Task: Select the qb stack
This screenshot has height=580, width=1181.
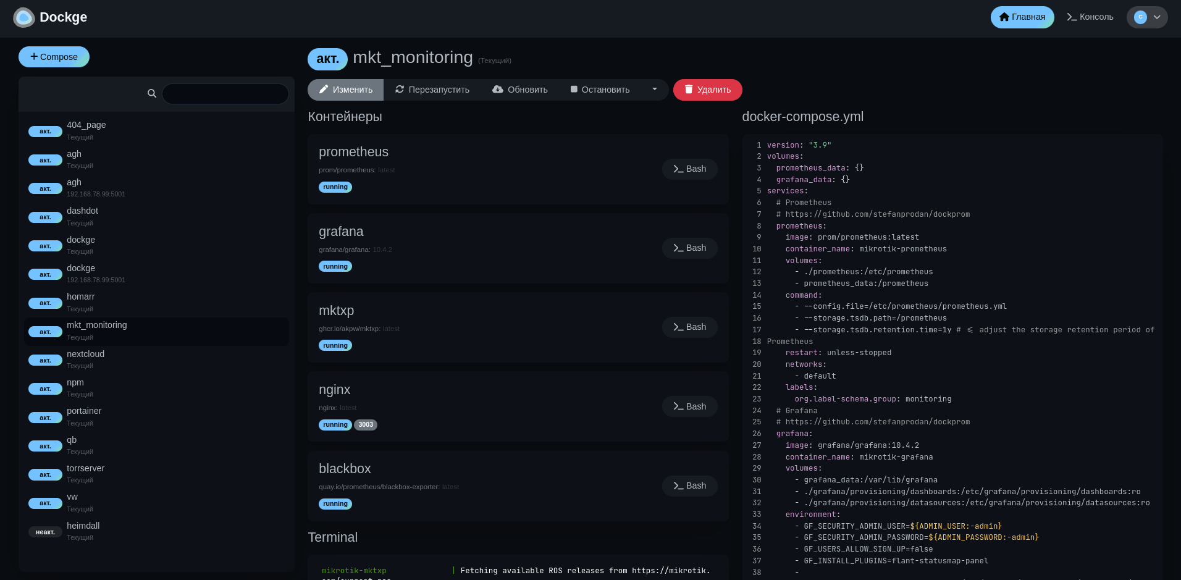Action: click(x=156, y=445)
